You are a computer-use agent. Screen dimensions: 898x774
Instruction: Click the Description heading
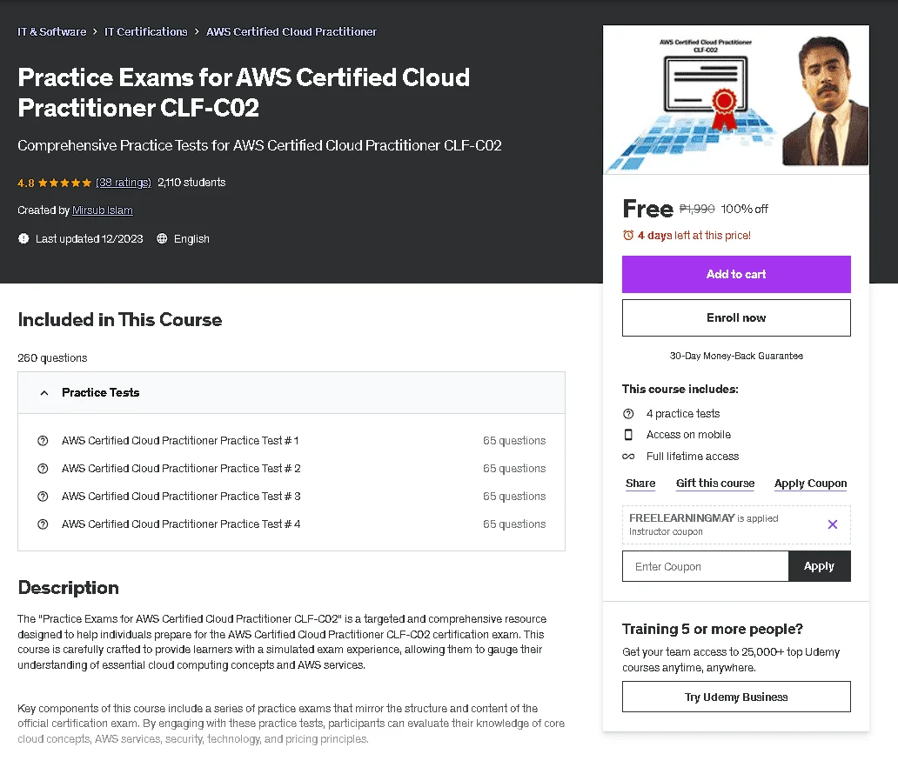68,588
